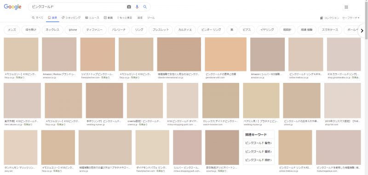Select the リング chip

pos(139,30)
